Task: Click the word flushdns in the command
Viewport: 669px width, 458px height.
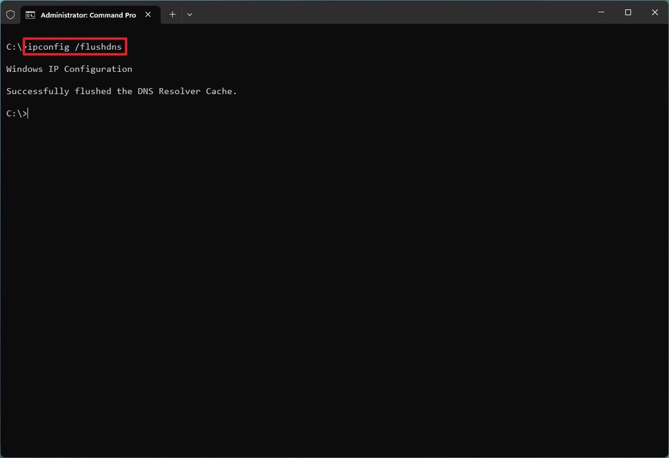Action: tap(100, 47)
